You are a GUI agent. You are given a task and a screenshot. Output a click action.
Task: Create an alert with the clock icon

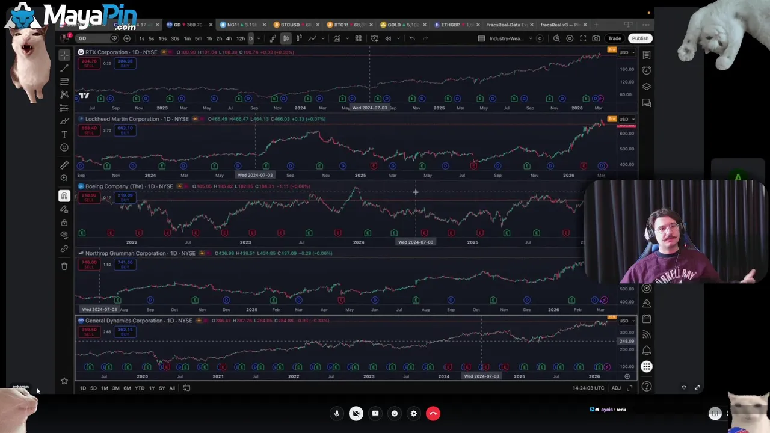click(x=374, y=38)
